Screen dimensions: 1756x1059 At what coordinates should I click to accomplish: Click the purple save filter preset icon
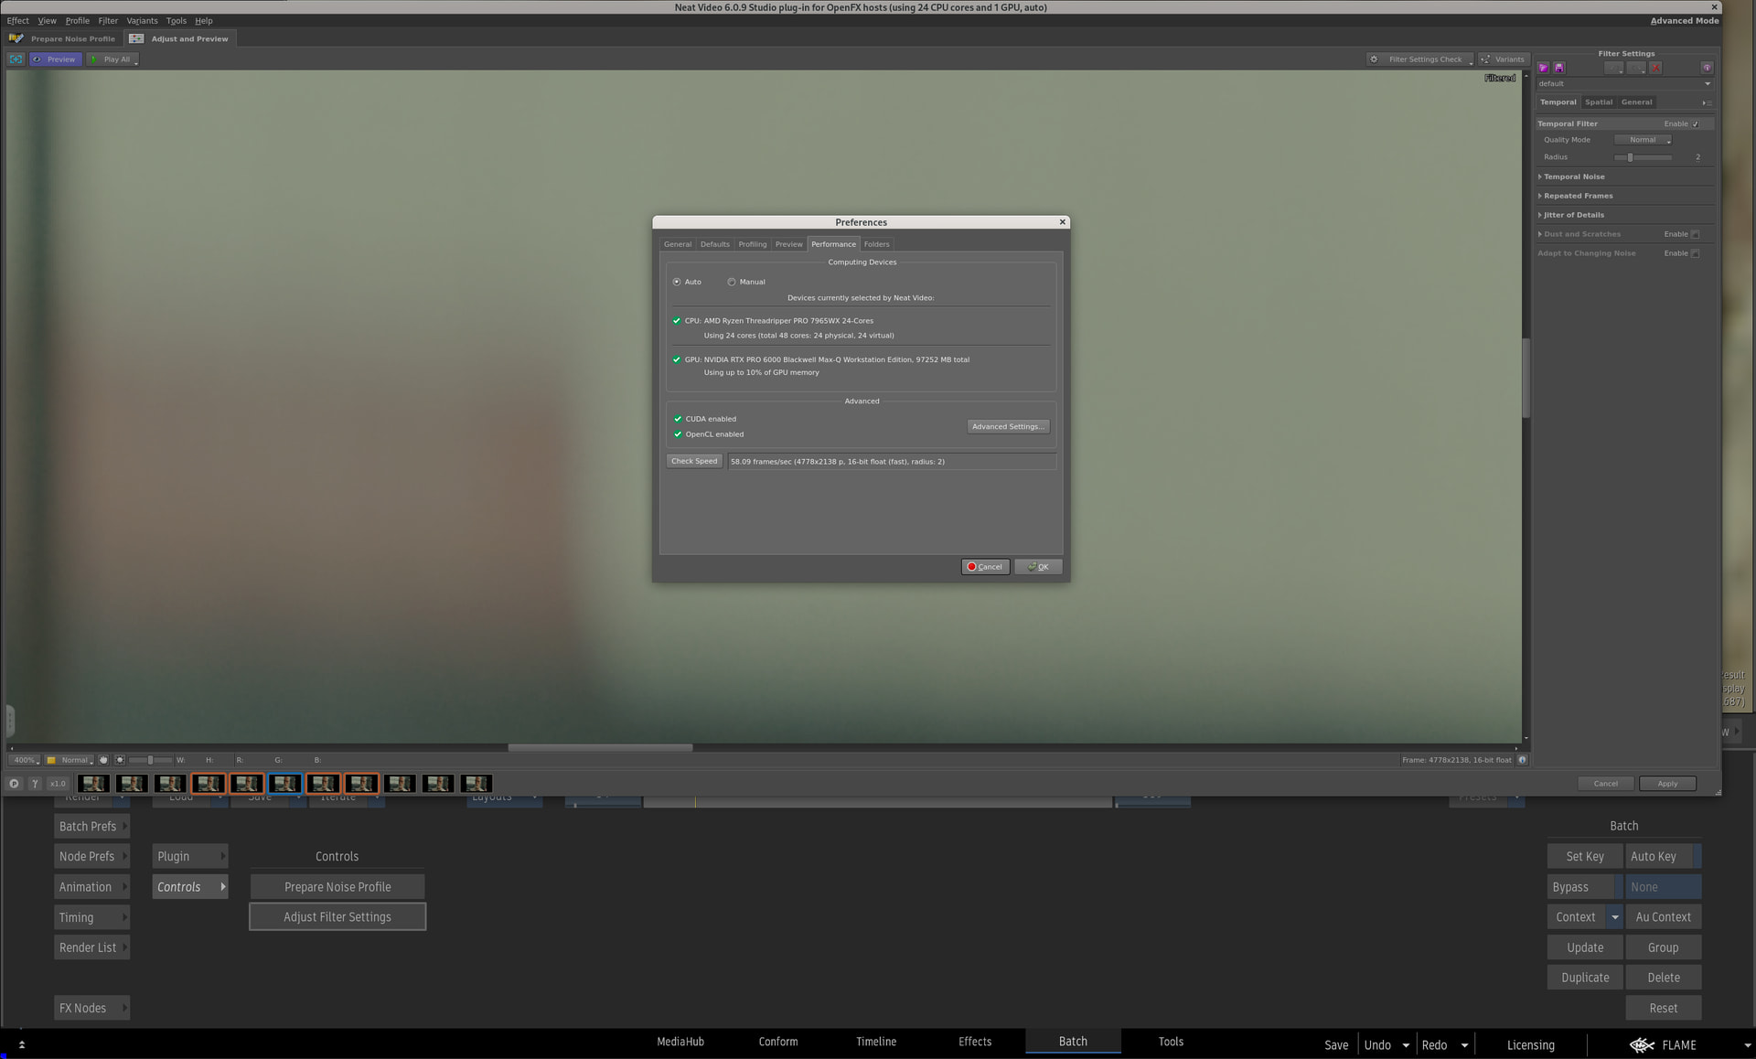click(1559, 68)
